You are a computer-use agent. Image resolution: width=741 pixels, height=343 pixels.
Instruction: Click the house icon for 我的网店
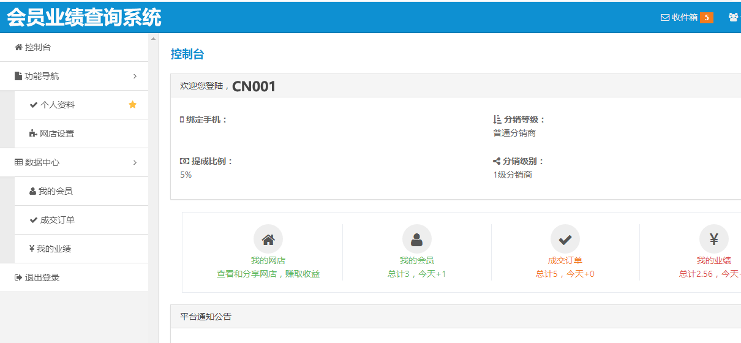[268, 239]
